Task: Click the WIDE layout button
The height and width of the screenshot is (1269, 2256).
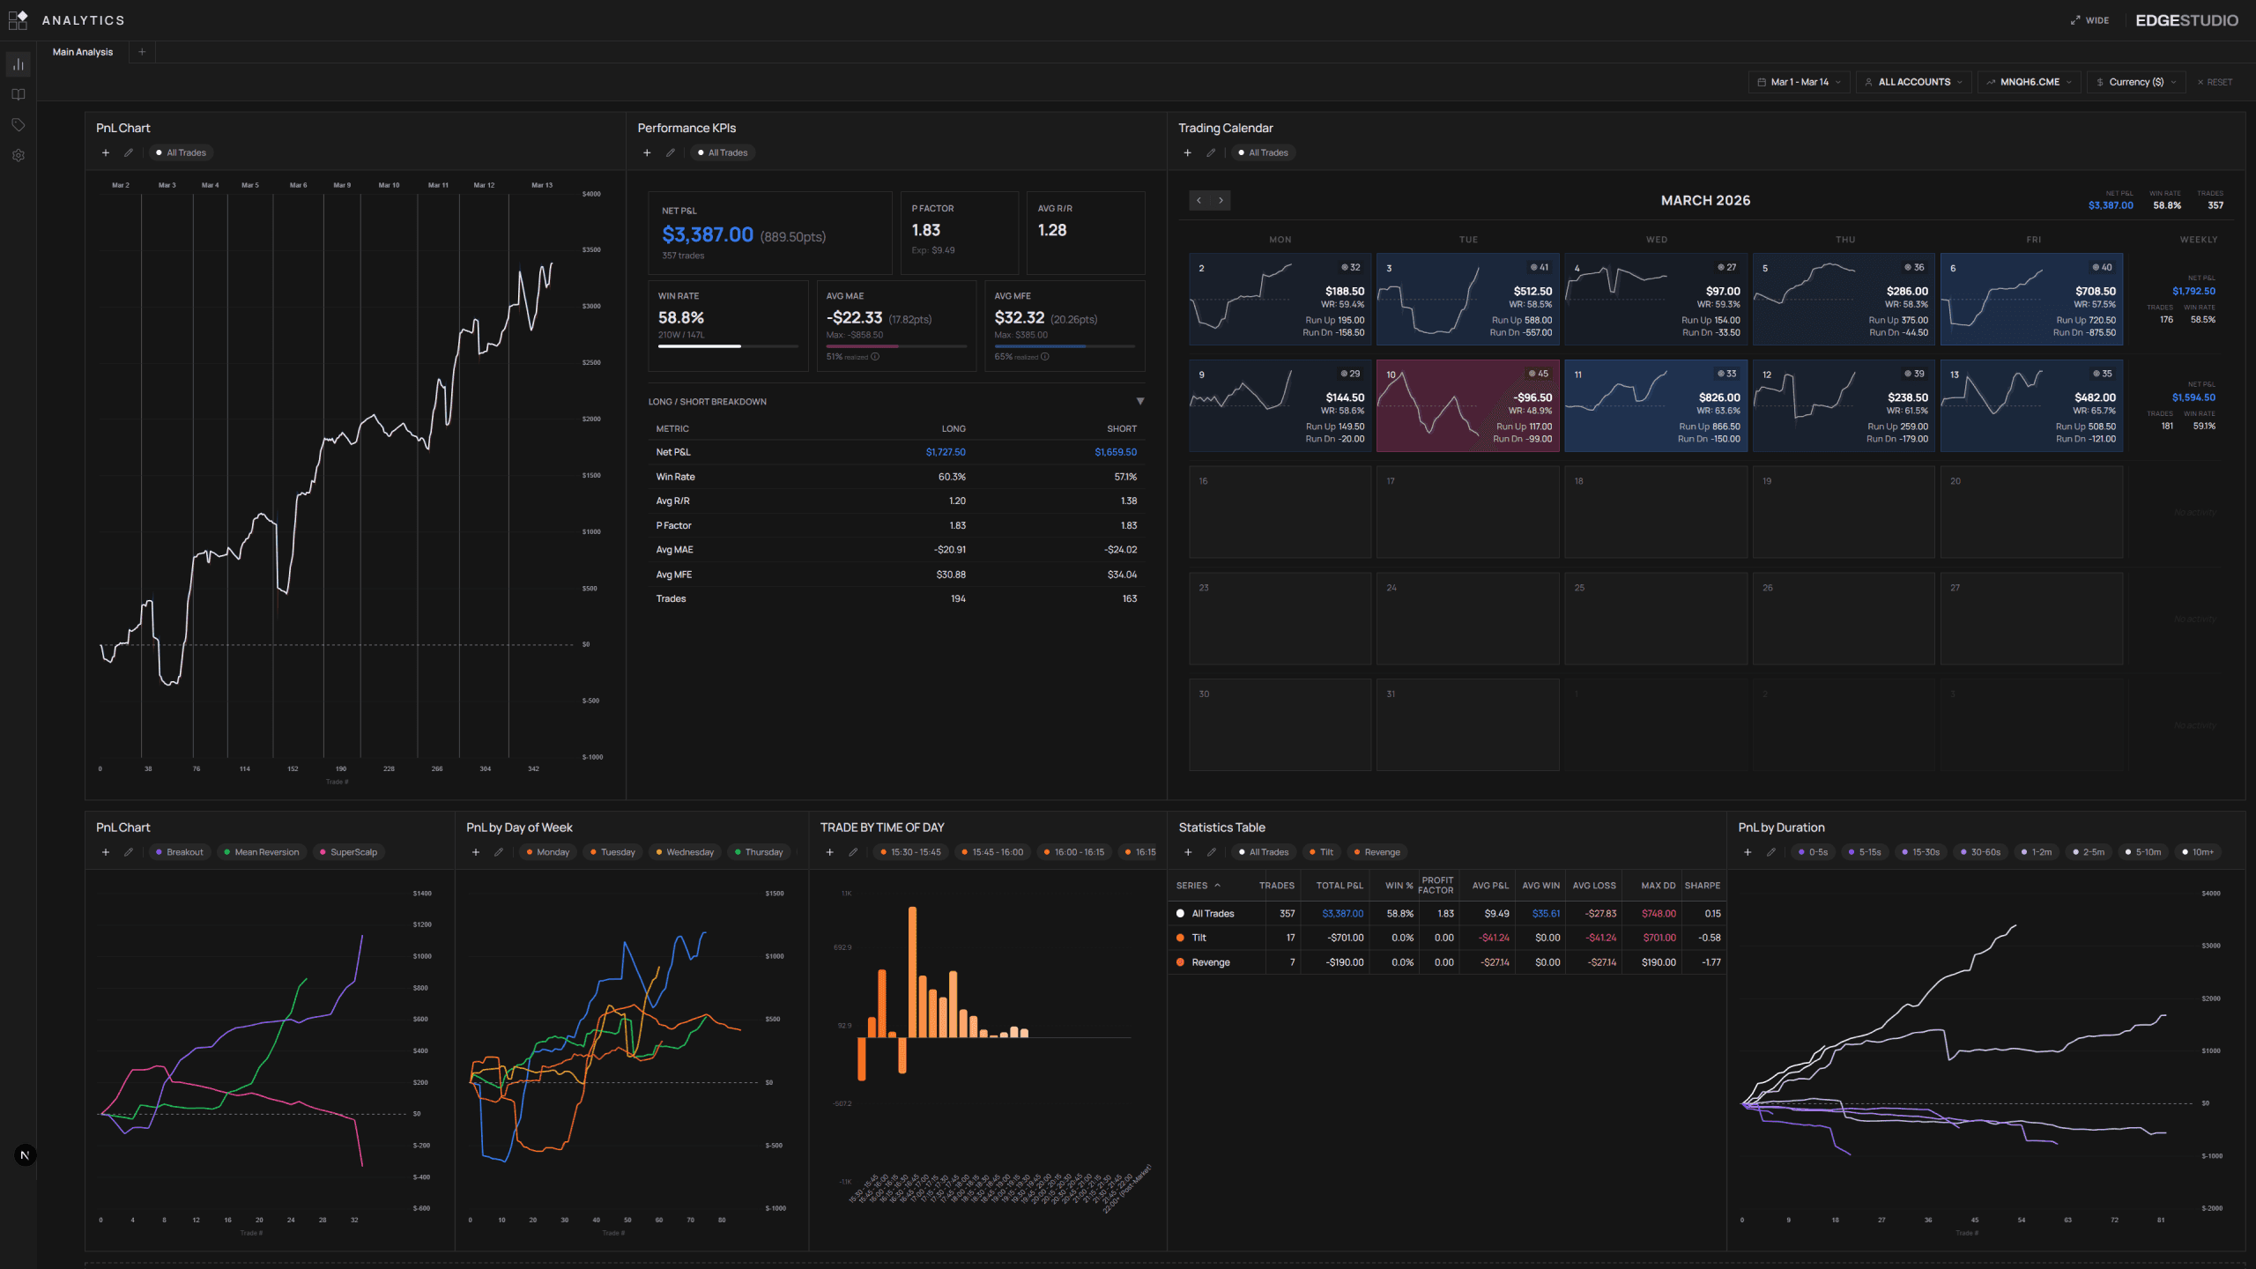Action: point(2089,19)
